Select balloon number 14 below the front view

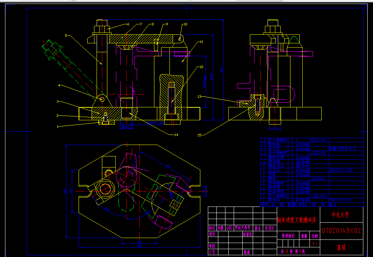(x=176, y=135)
